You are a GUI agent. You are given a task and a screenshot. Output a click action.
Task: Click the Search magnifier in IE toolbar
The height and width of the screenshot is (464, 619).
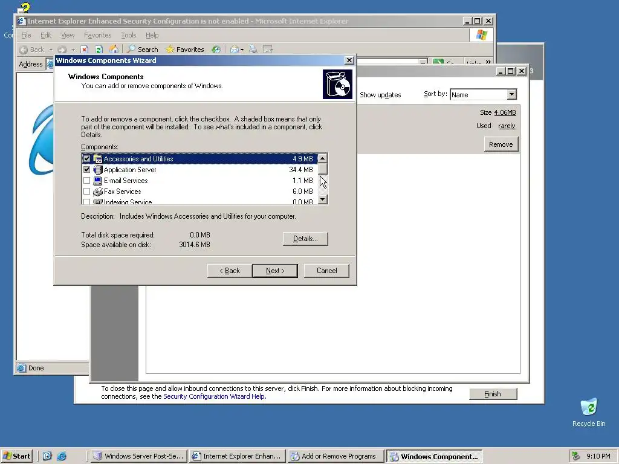coord(131,49)
